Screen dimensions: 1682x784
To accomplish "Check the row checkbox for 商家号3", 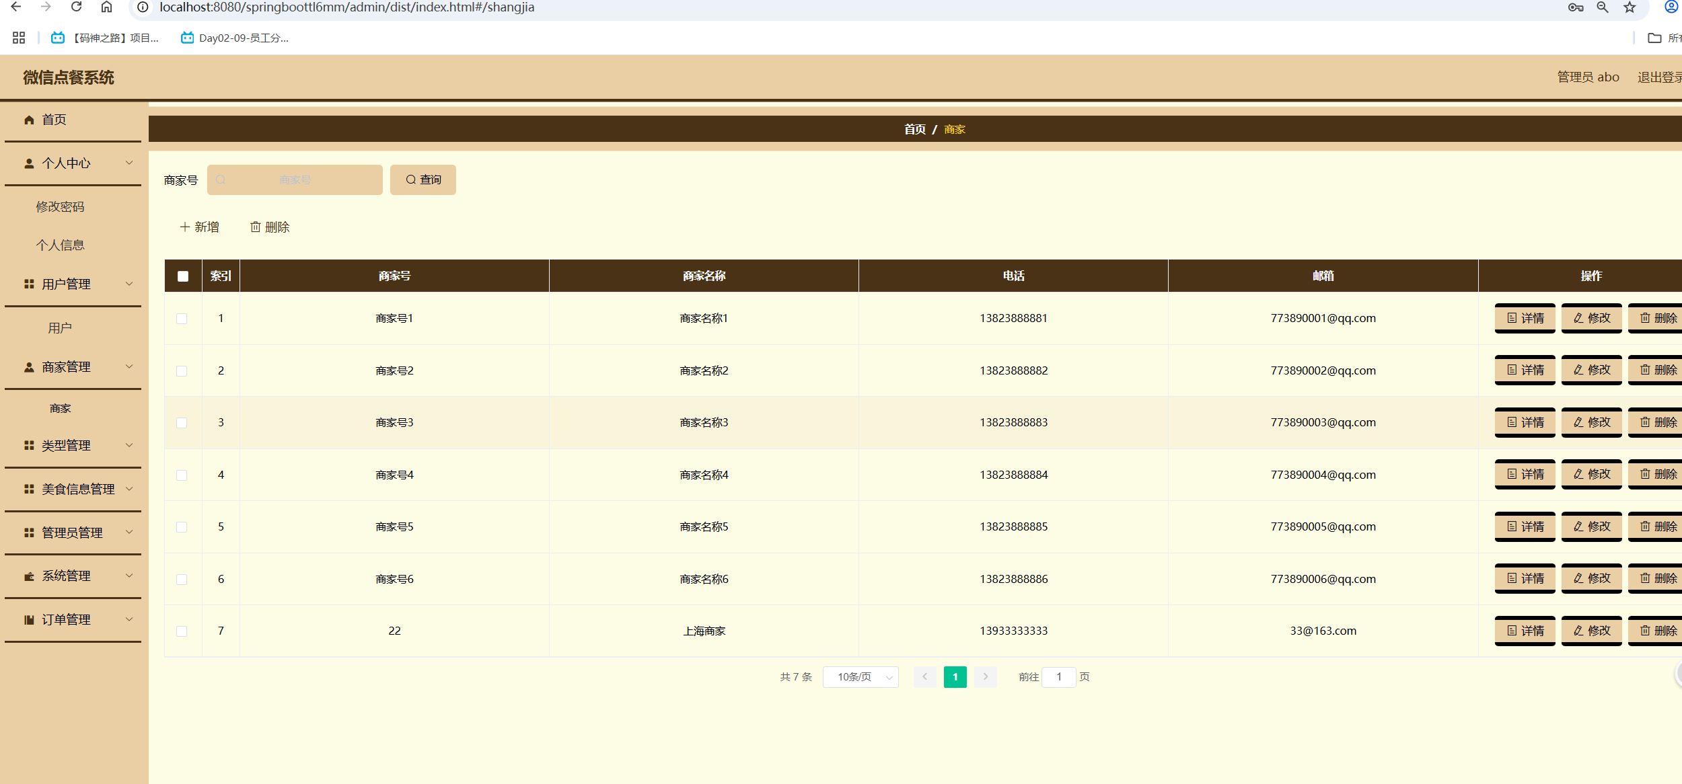I will 182,423.
